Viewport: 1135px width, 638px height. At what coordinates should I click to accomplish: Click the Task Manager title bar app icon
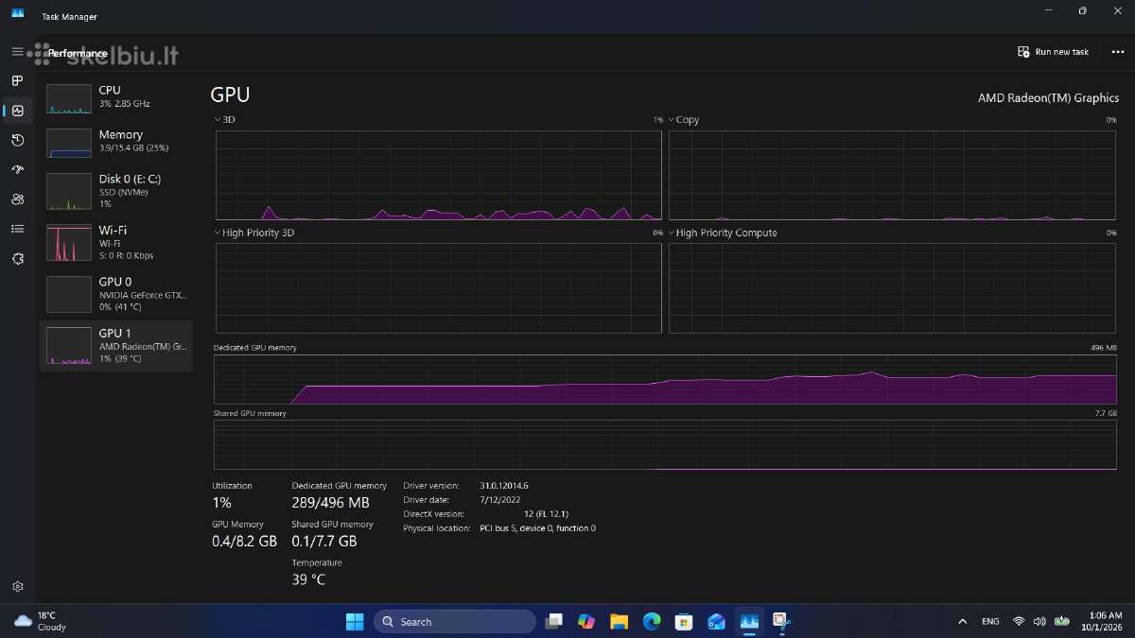(x=17, y=12)
